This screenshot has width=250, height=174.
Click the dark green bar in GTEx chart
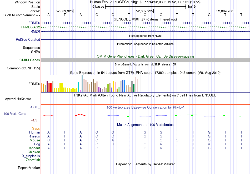[134, 88]
